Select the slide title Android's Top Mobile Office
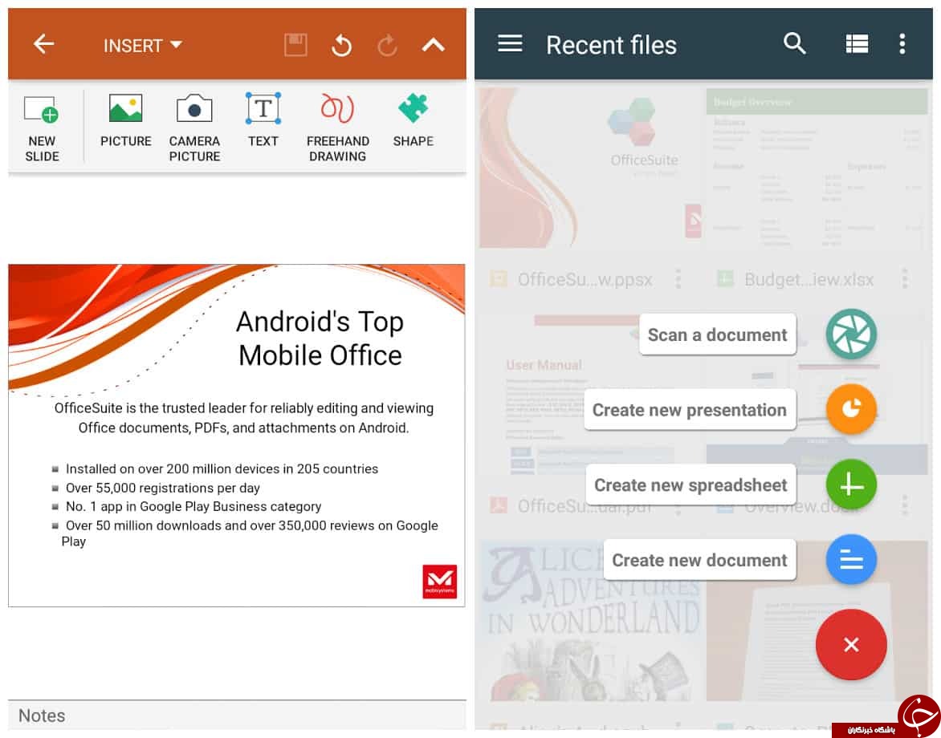The width and height of the screenshot is (941, 738). tap(320, 339)
